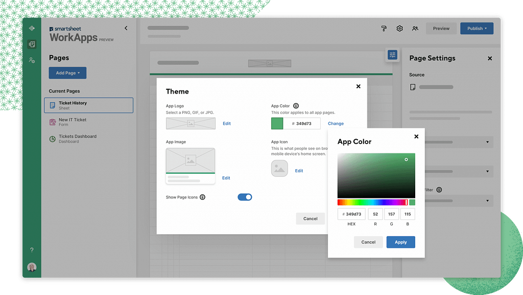Viewport: 523px width, 295px height.
Task: Click the Preview button
Action: click(x=441, y=28)
